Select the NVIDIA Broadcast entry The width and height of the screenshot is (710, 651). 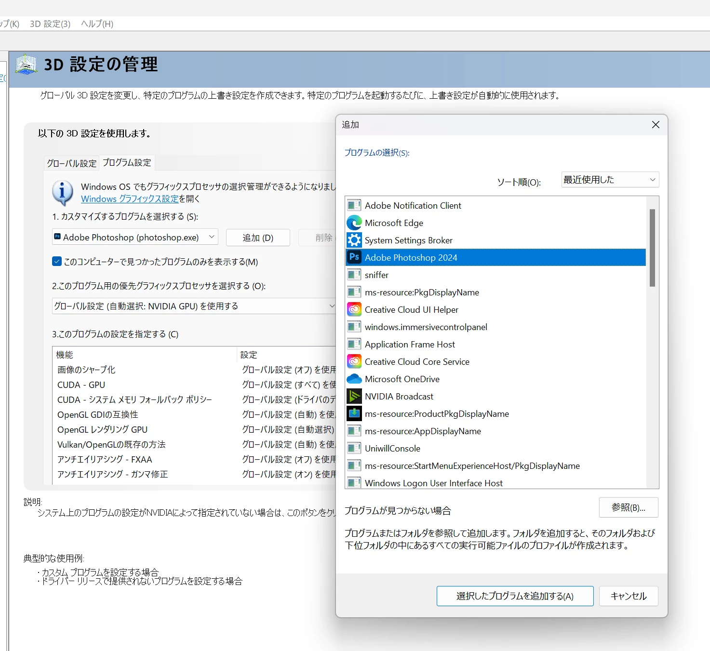(x=496, y=396)
